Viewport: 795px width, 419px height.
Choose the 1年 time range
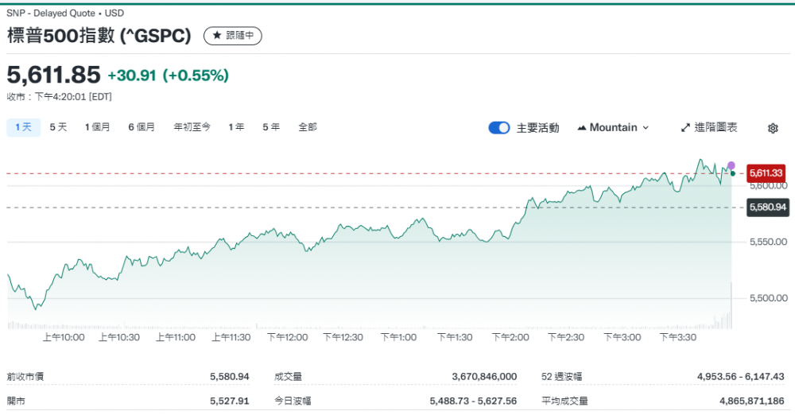(236, 127)
